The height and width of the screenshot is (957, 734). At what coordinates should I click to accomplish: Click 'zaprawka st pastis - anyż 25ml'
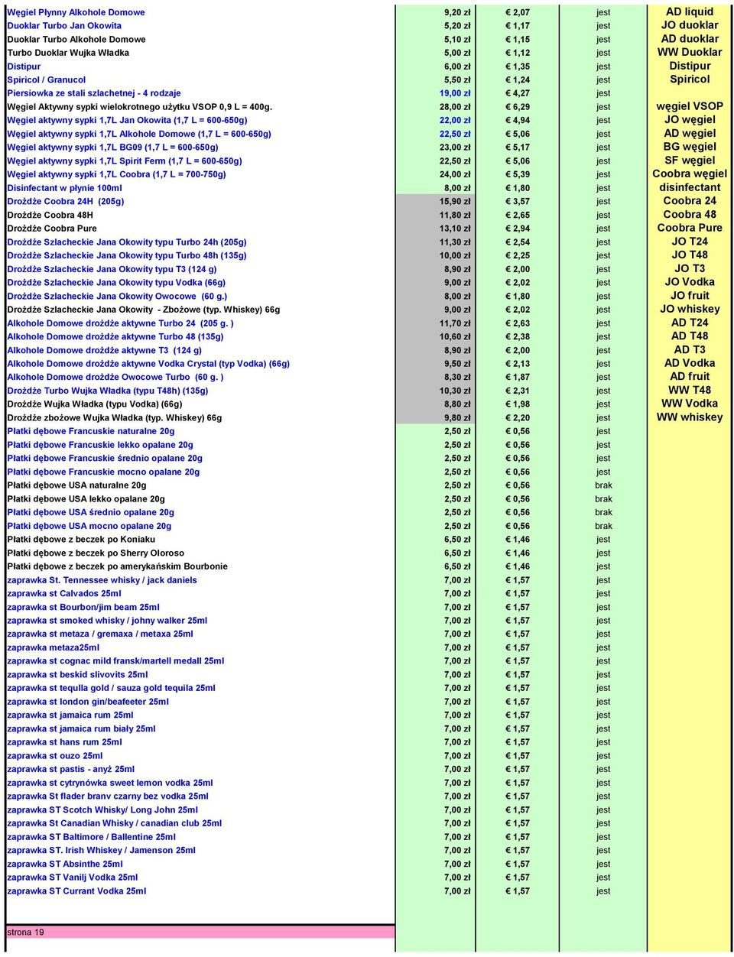coord(70,770)
